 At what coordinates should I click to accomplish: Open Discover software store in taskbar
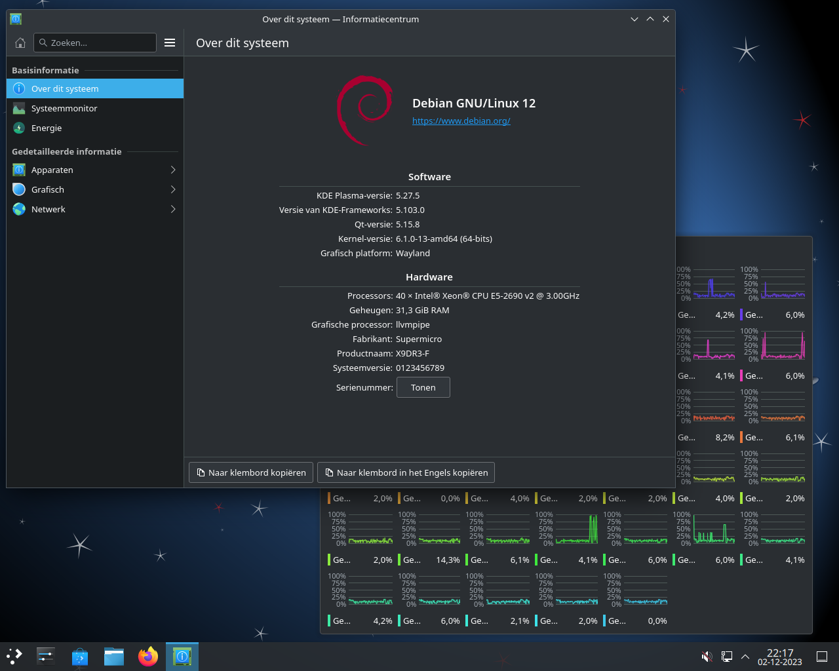pos(80,656)
